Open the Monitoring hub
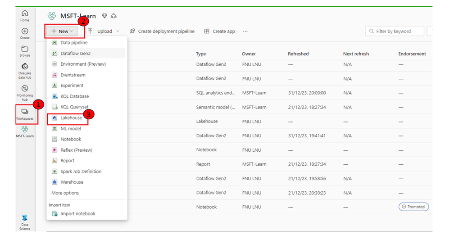This screenshot has height=244, width=450. click(25, 93)
